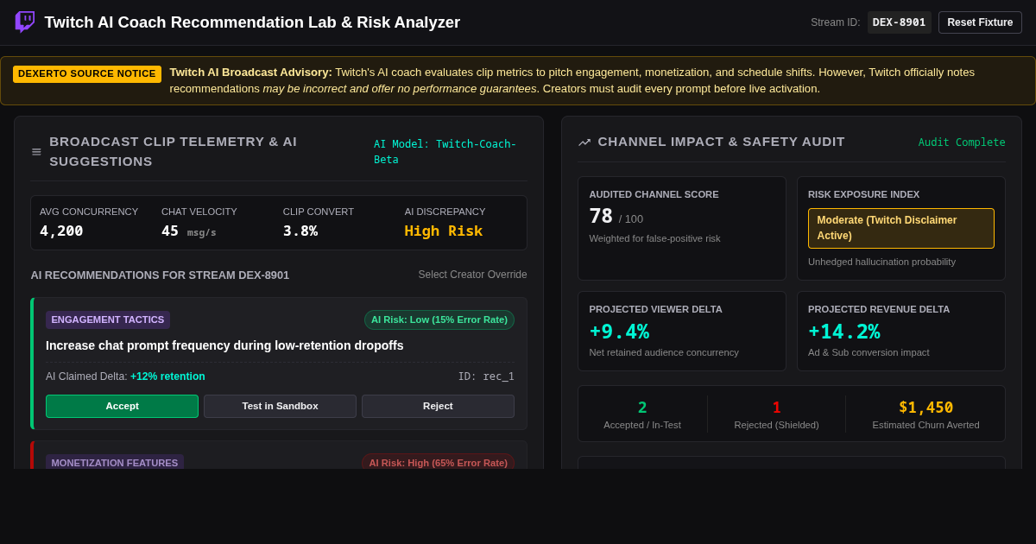Click the ID: rec_1 label
Viewport: 1036px width, 544px height.
pyautogui.click(x=486, y=376)
